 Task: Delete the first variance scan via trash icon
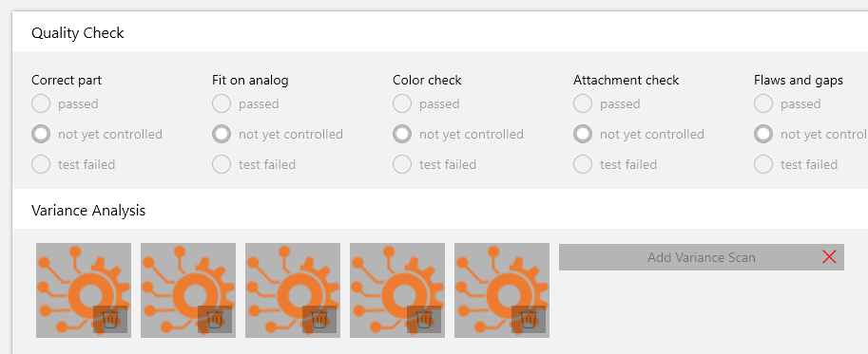[x=110, y=319]
